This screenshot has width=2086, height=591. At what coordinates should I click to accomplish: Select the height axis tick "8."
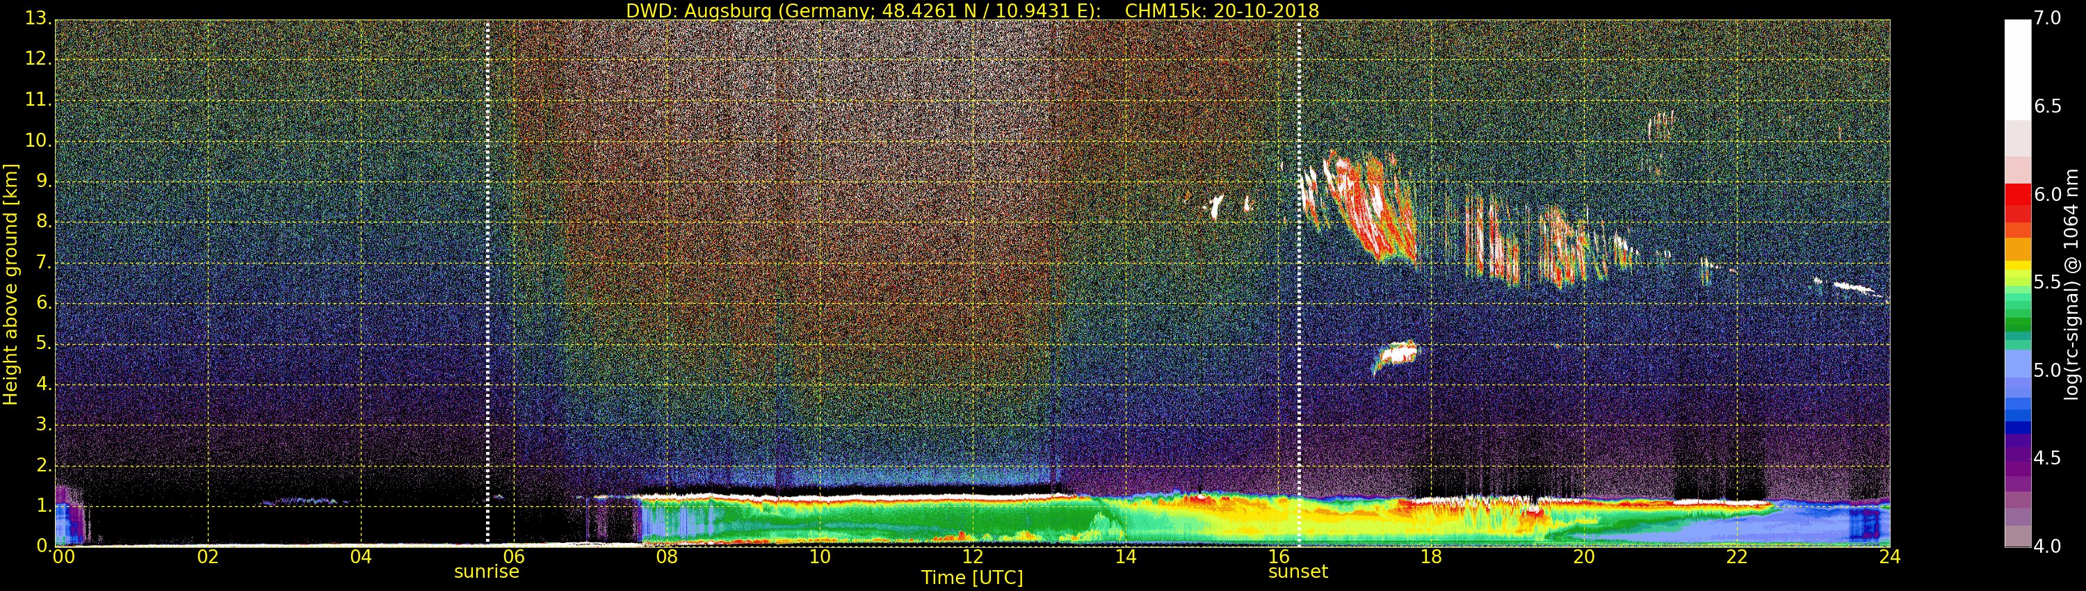point(44,222)
